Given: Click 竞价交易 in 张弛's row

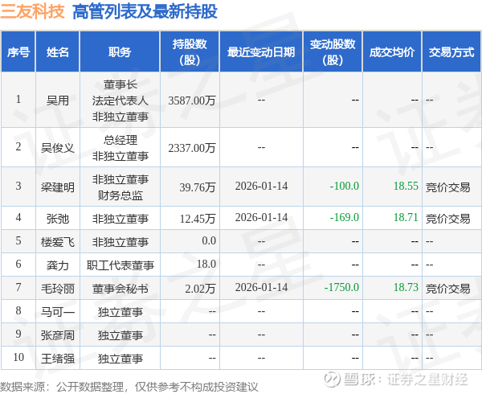Looking at the screenshot, I should click(x=448, y=219).
